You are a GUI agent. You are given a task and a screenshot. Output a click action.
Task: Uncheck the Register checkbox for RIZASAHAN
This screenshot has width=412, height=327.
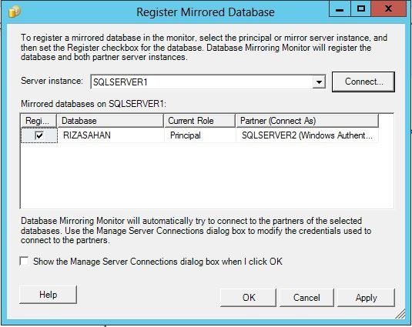tap(39, 135)
